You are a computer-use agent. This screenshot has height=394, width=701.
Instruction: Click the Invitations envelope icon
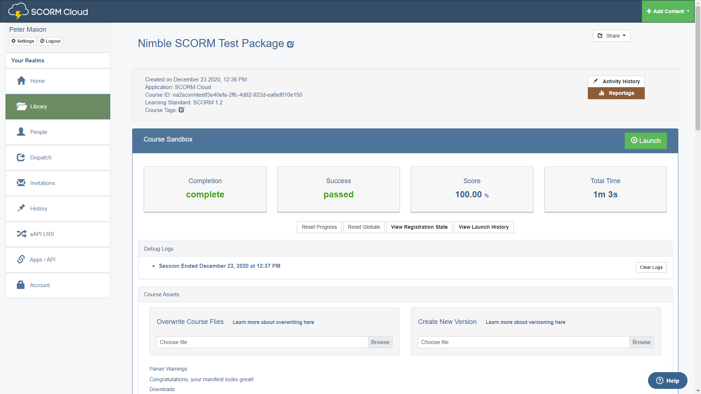point(21,183)
